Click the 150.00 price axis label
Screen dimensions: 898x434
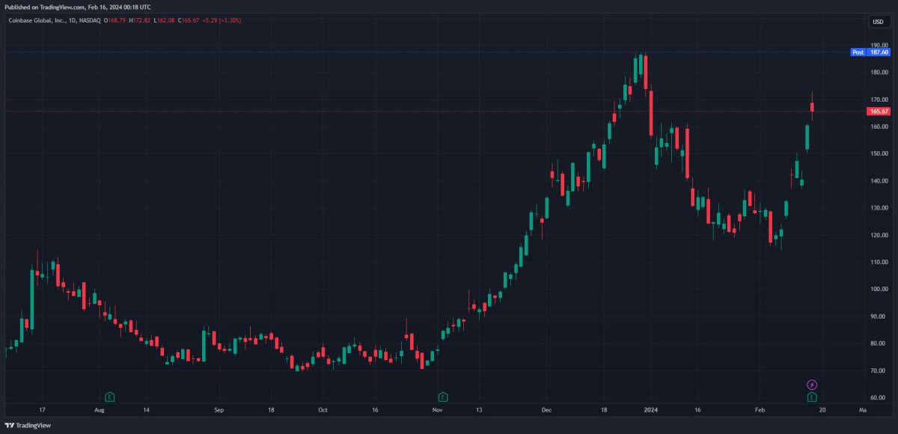(879, 153)
